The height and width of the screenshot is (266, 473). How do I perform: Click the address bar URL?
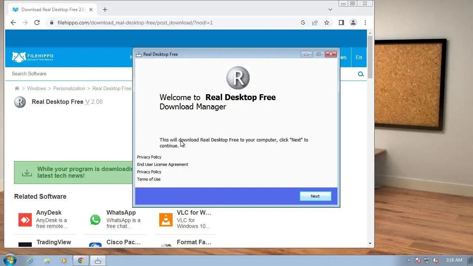click(x=135, y=23)
